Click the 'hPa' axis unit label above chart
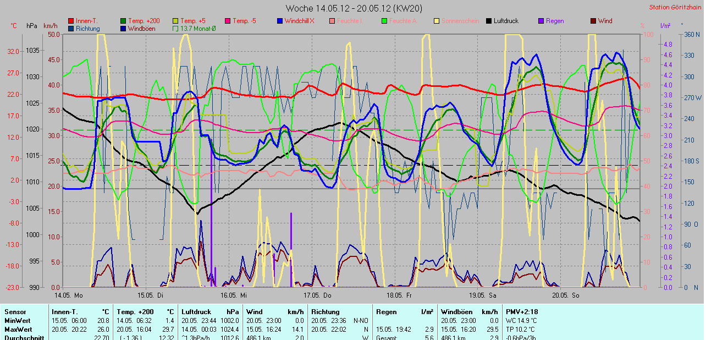This screenshot has width=706, height=340. click(31, 26)
